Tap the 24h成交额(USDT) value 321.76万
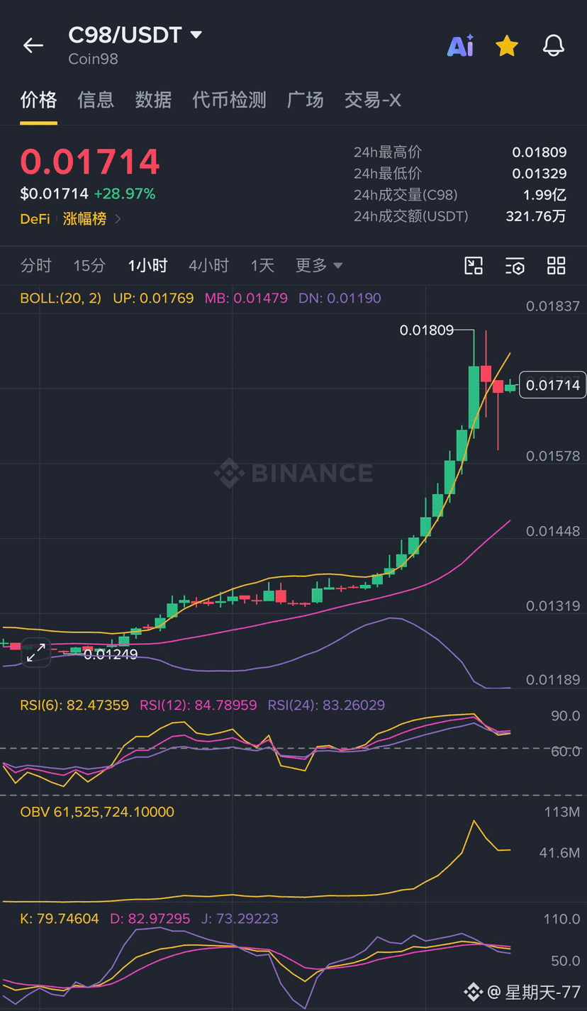The image size is (587, 1011). (536, 216)
